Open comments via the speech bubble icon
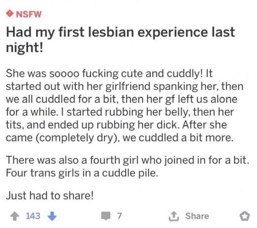 [106, 216]
